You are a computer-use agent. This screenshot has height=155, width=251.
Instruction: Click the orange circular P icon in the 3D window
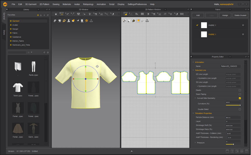(x=86, y=21)
